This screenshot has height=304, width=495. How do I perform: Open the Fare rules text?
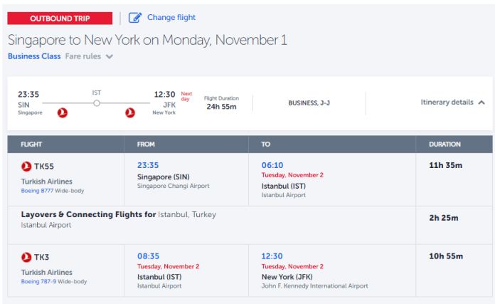pyautogui.click(x=83, y=56)
